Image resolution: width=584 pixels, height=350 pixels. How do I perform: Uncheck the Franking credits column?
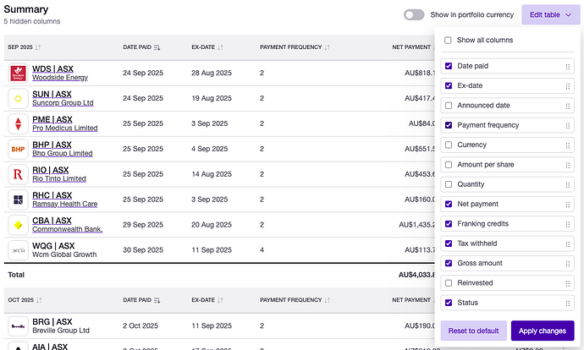[449, 224]
